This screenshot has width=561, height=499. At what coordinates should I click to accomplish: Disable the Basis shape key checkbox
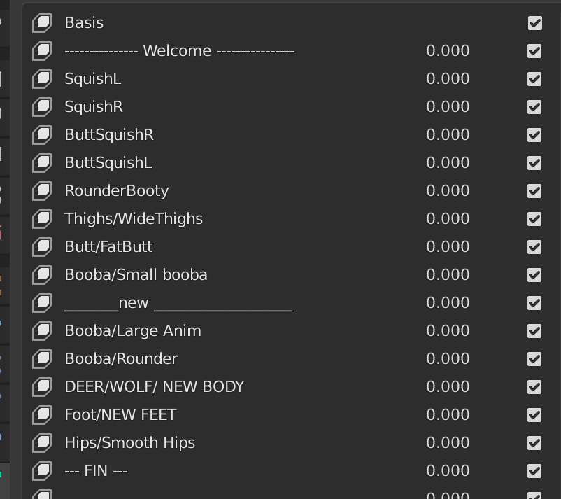click(534, 23)
